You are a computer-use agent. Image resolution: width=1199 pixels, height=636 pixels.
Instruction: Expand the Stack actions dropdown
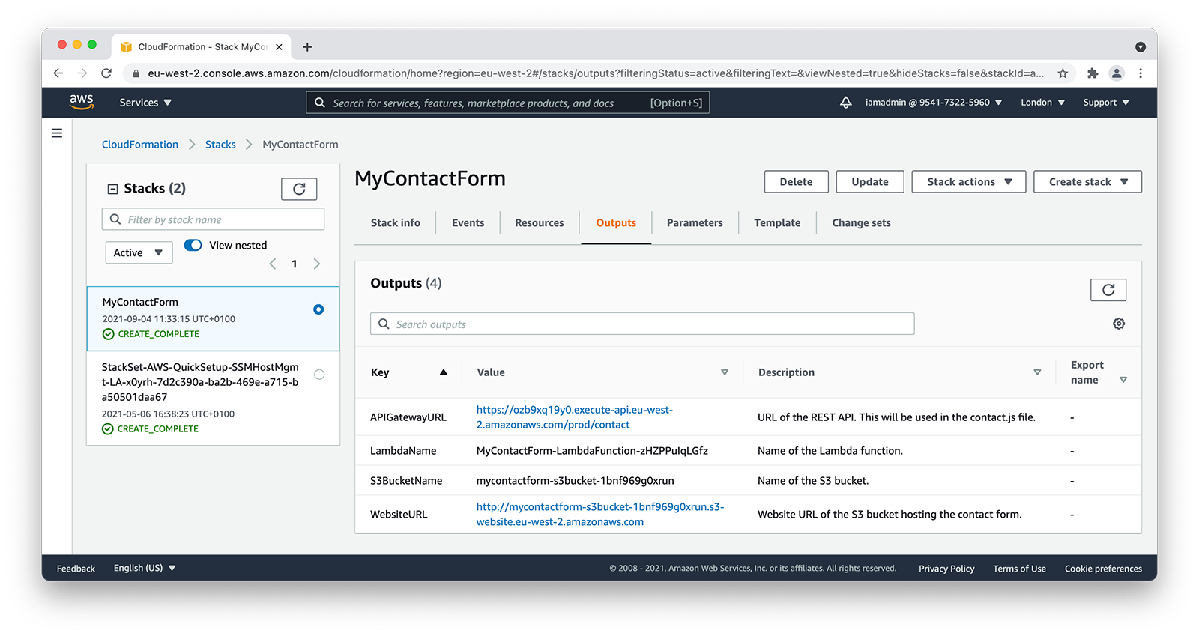[968, 181]
